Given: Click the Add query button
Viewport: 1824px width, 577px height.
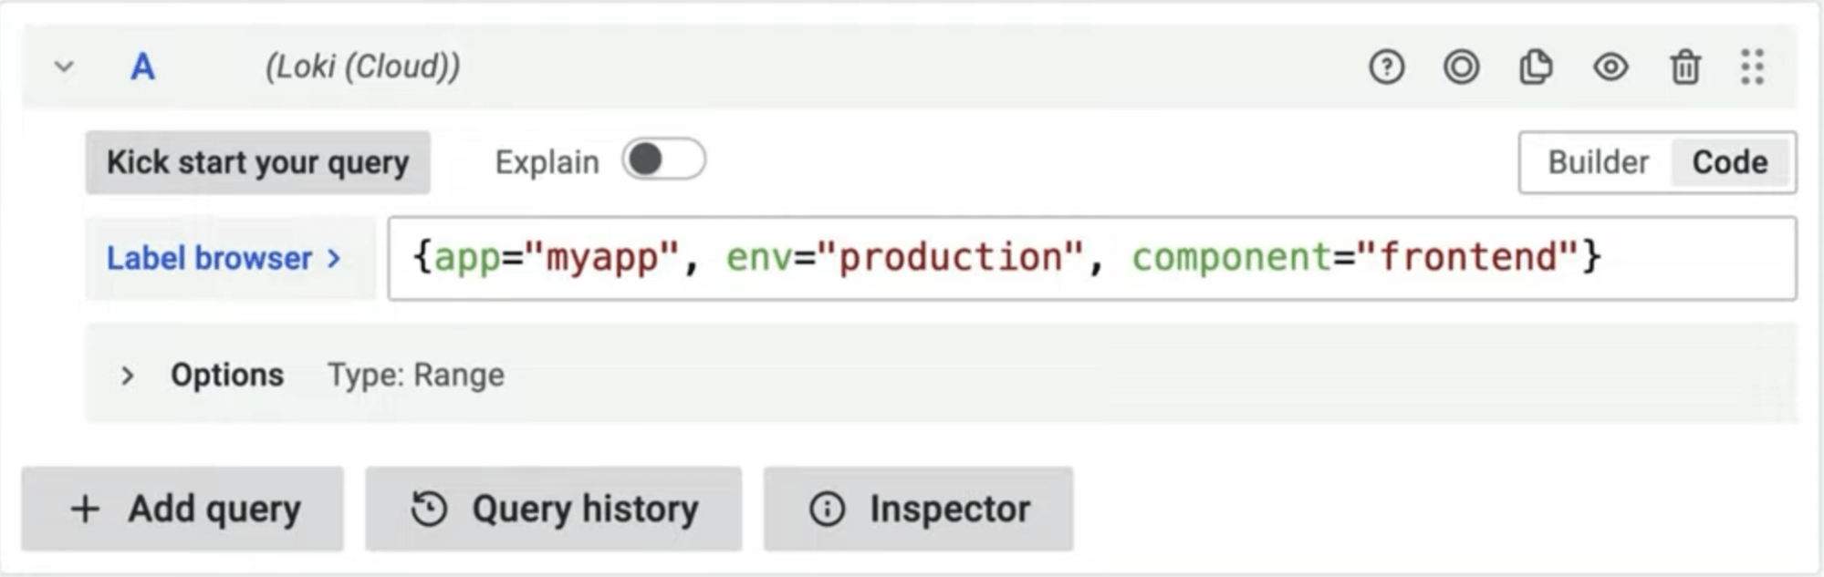Looking at the screenshot, I should pyautogui.click(x=181, y=508).
